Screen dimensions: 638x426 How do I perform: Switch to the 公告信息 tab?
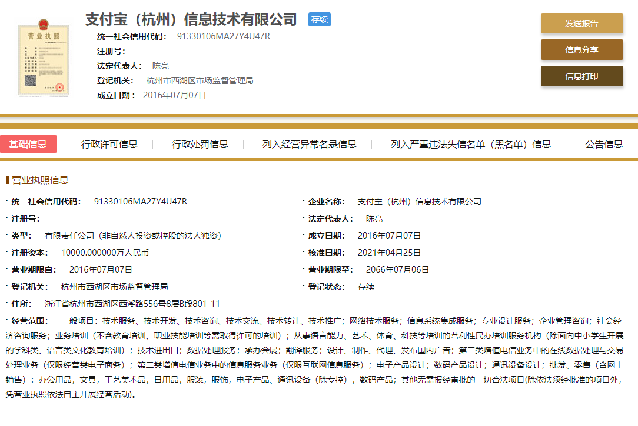[604, 144]
